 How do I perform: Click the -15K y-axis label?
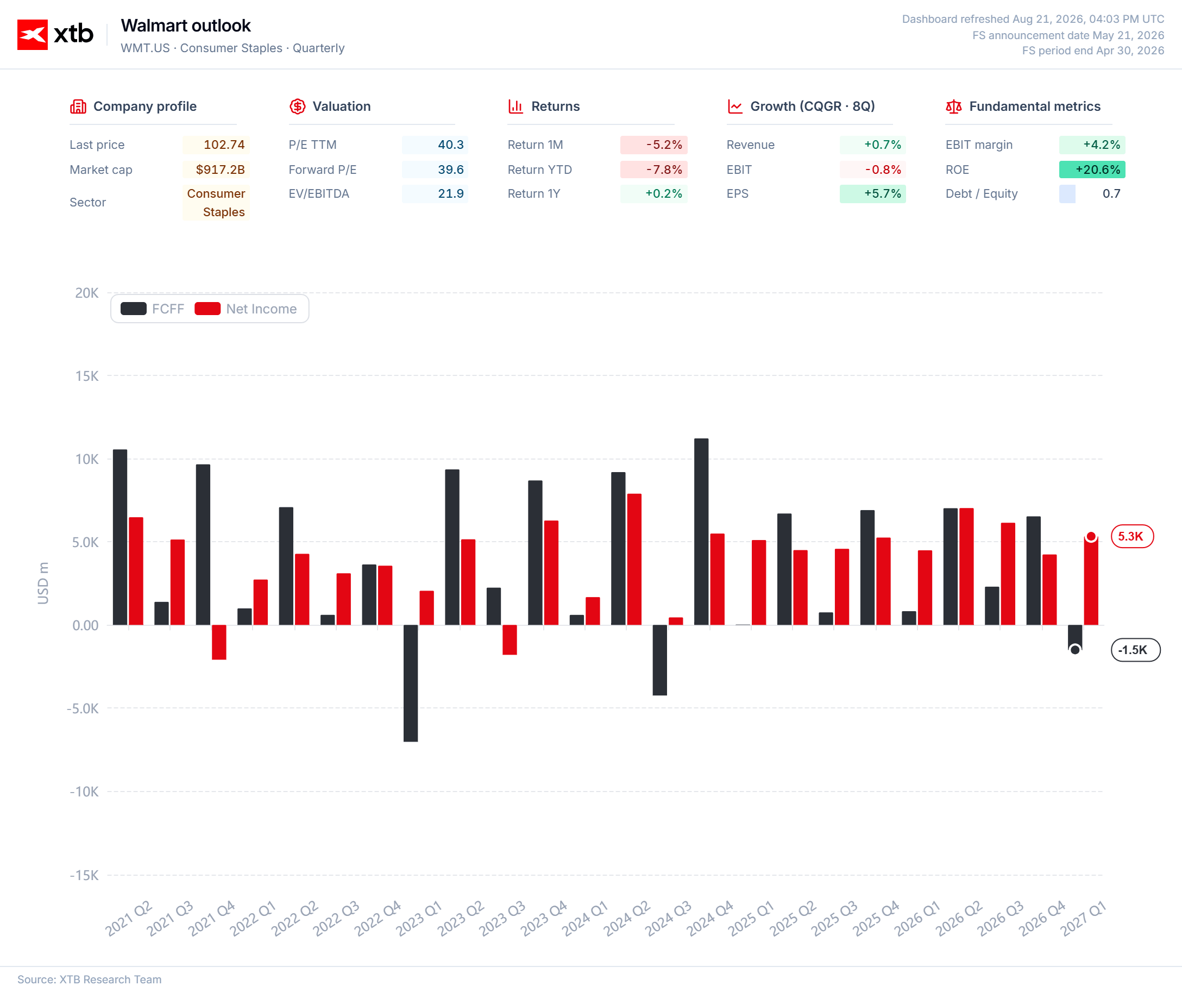84,875
